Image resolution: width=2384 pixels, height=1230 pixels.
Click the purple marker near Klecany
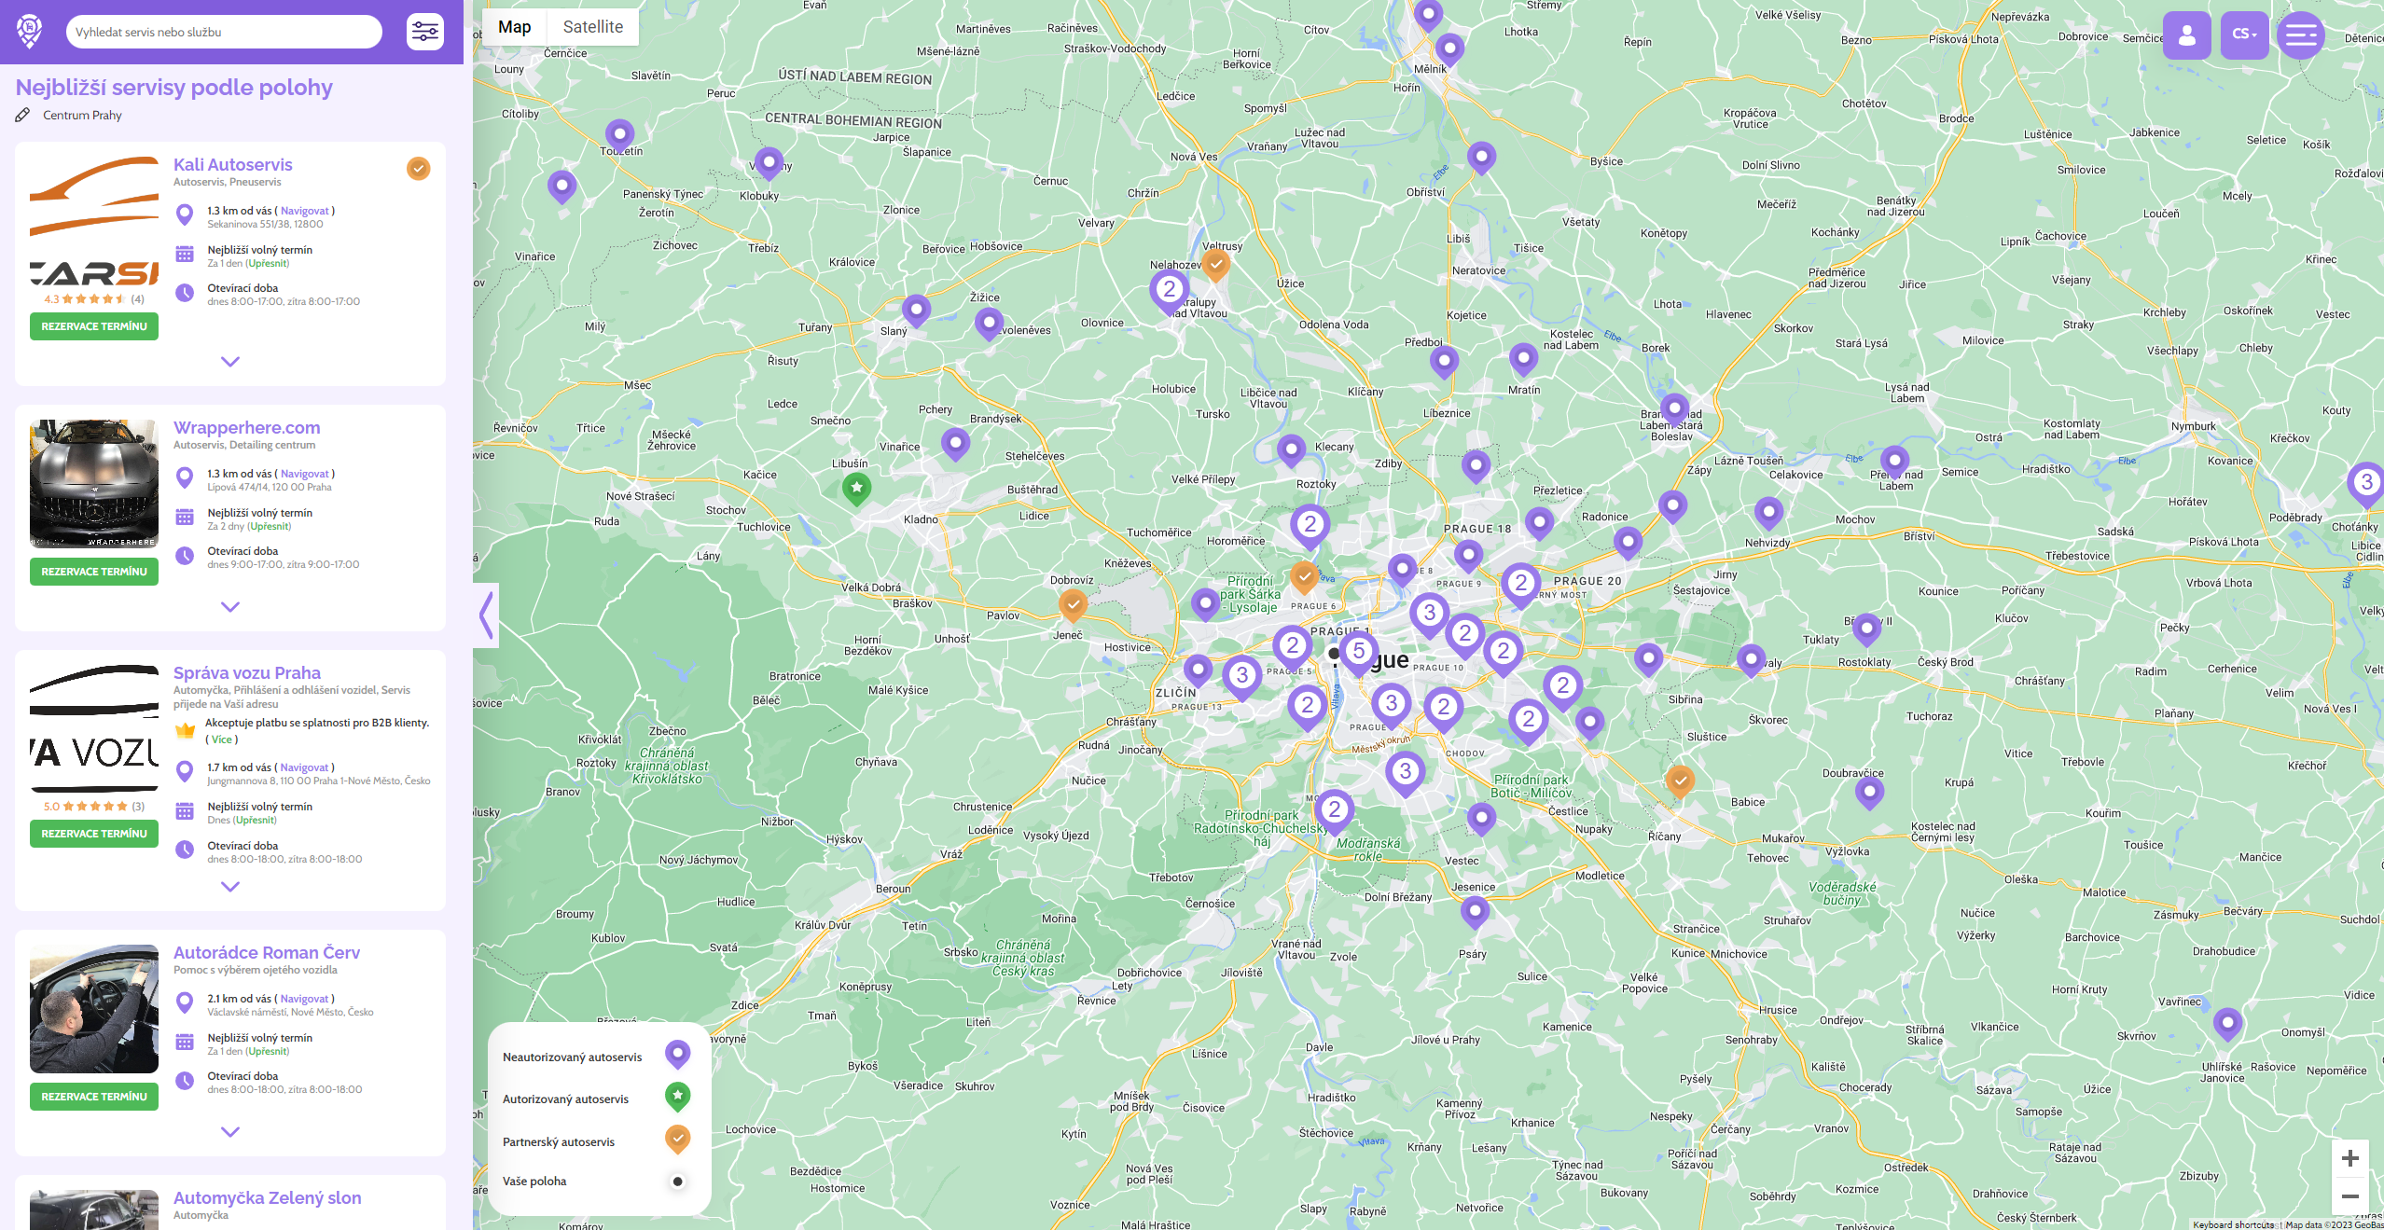tap(1291, 451)
